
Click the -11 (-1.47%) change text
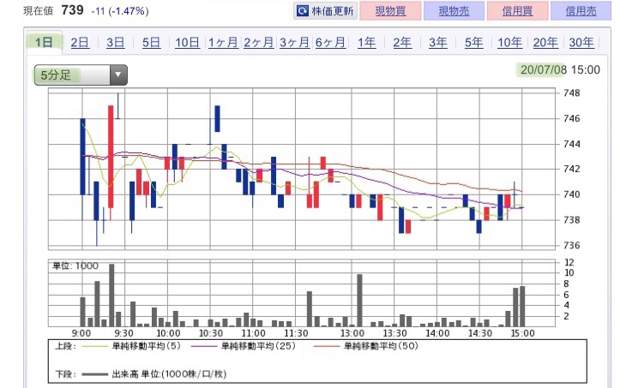[120, 11]
